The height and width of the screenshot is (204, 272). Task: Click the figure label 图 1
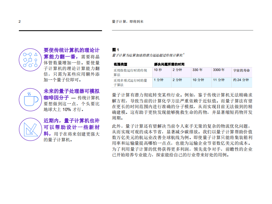(x=115, y=50)
